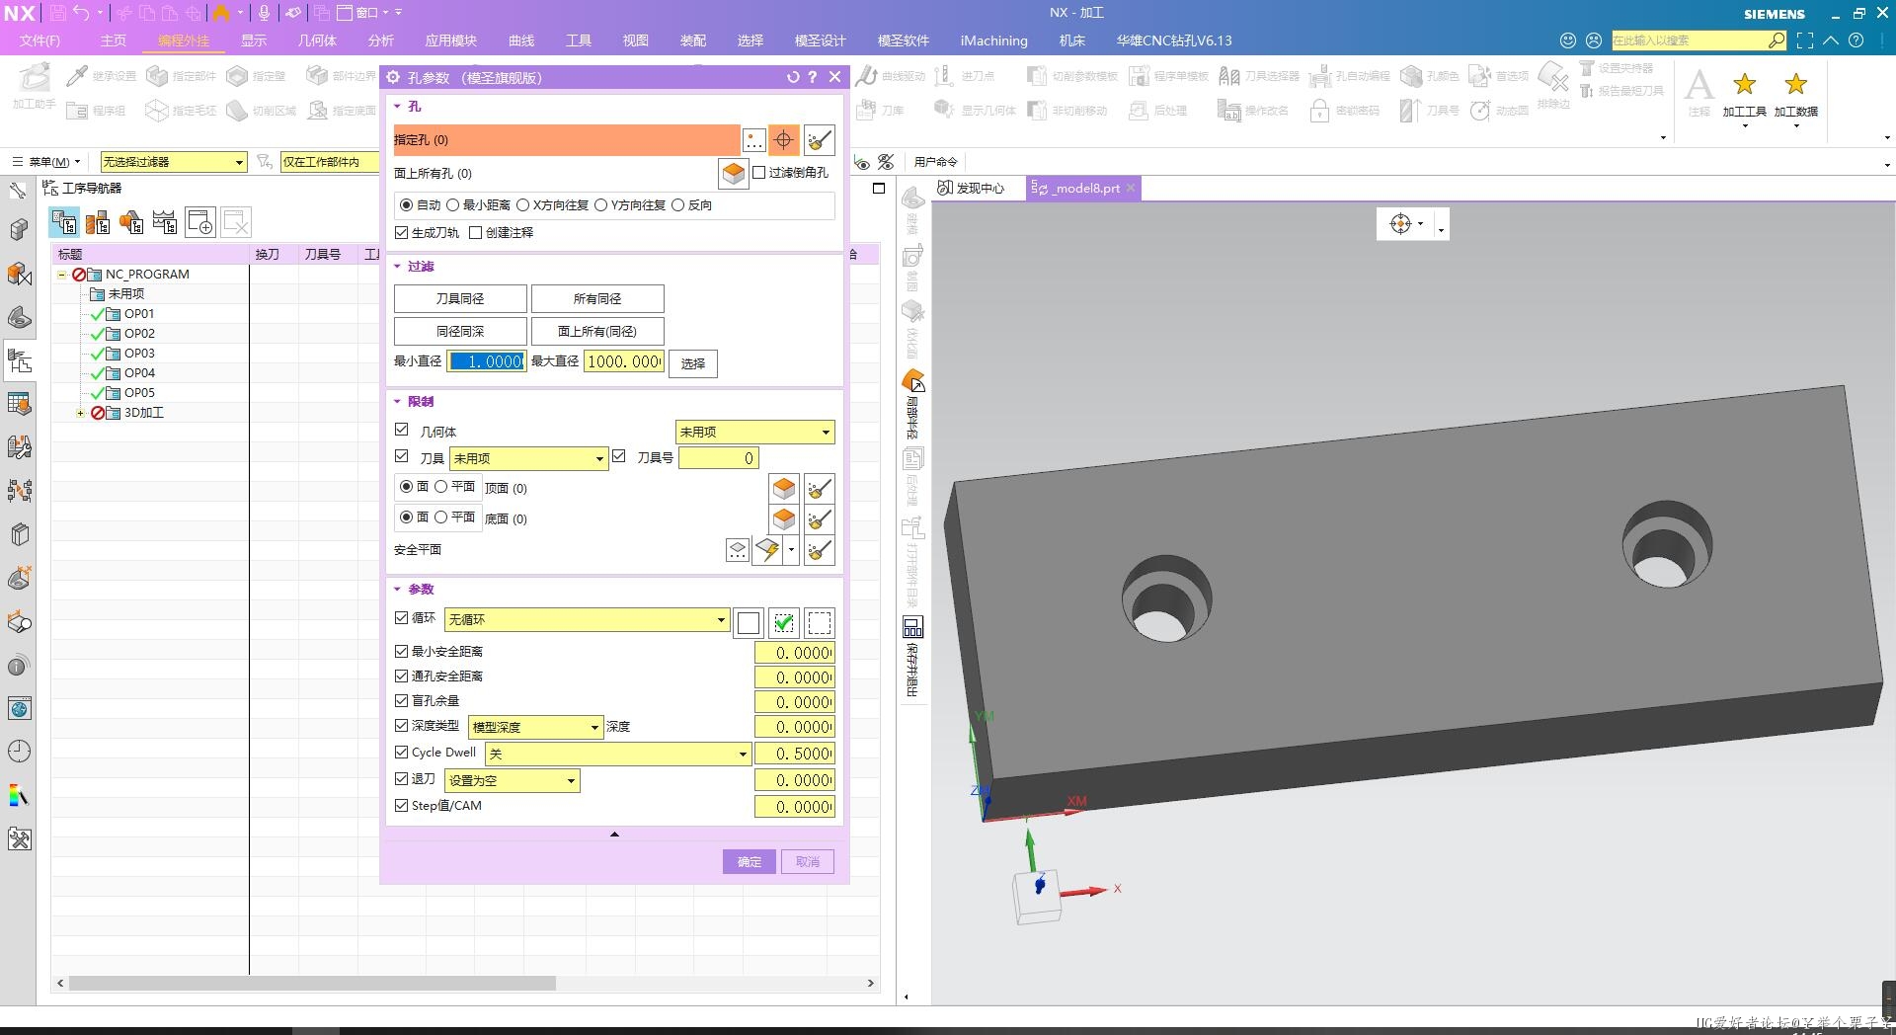Select the 反向 radio option
1896x1035 pixels.
pos(678,205)
